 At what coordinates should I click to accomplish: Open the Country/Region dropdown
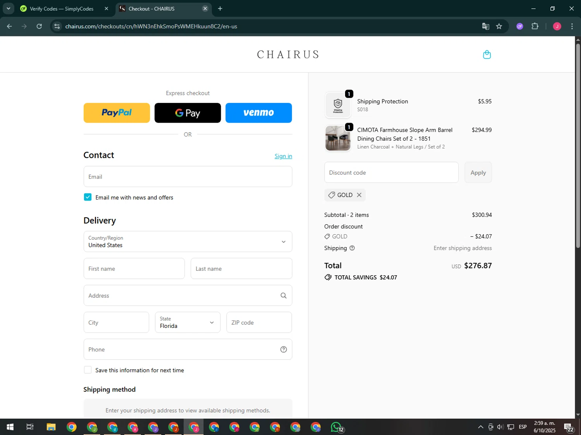tap(188, 242)
